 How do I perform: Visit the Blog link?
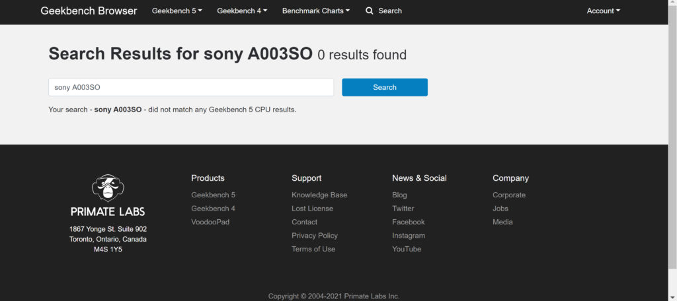pos(399,195)
